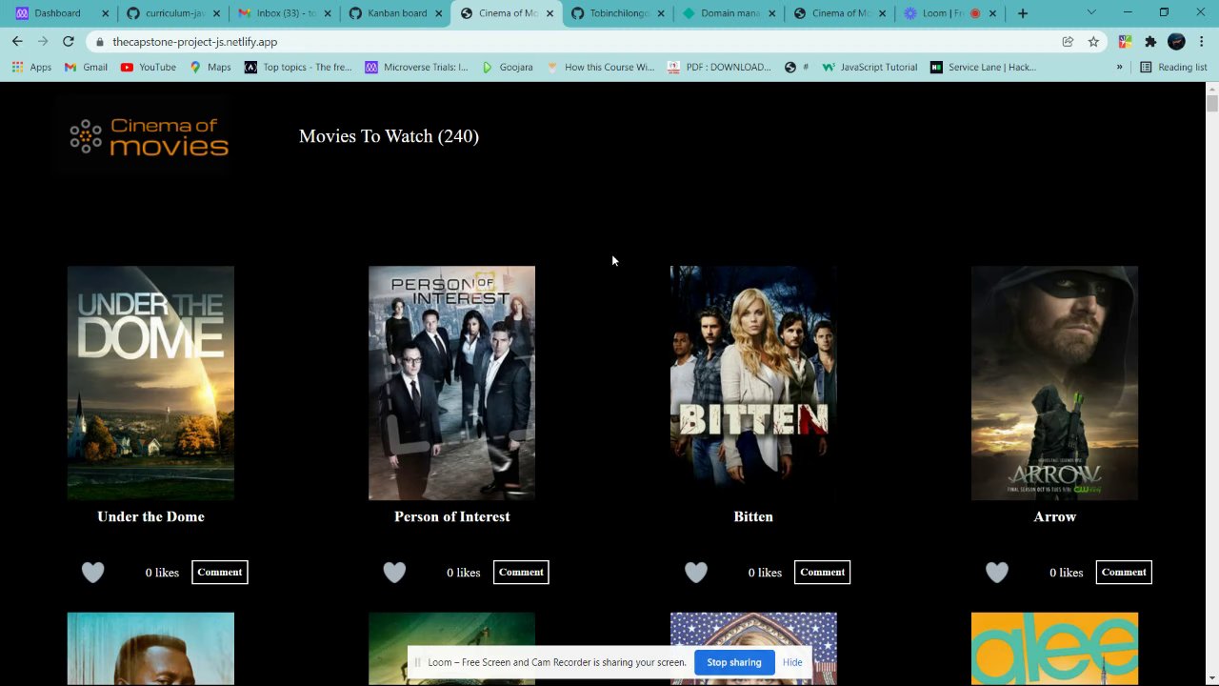Bookmark this page with the star icon
Image resolution: width=1219 pixels, height=686 pixels.
click(x=1093, y=42)
